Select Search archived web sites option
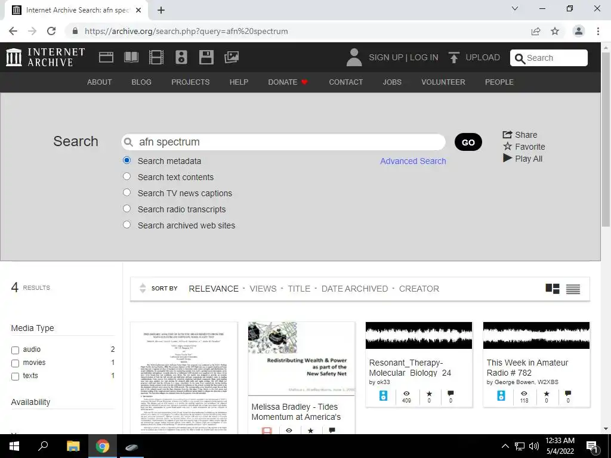Viewport: 611px width, 458px height. [x=126, y=225]
